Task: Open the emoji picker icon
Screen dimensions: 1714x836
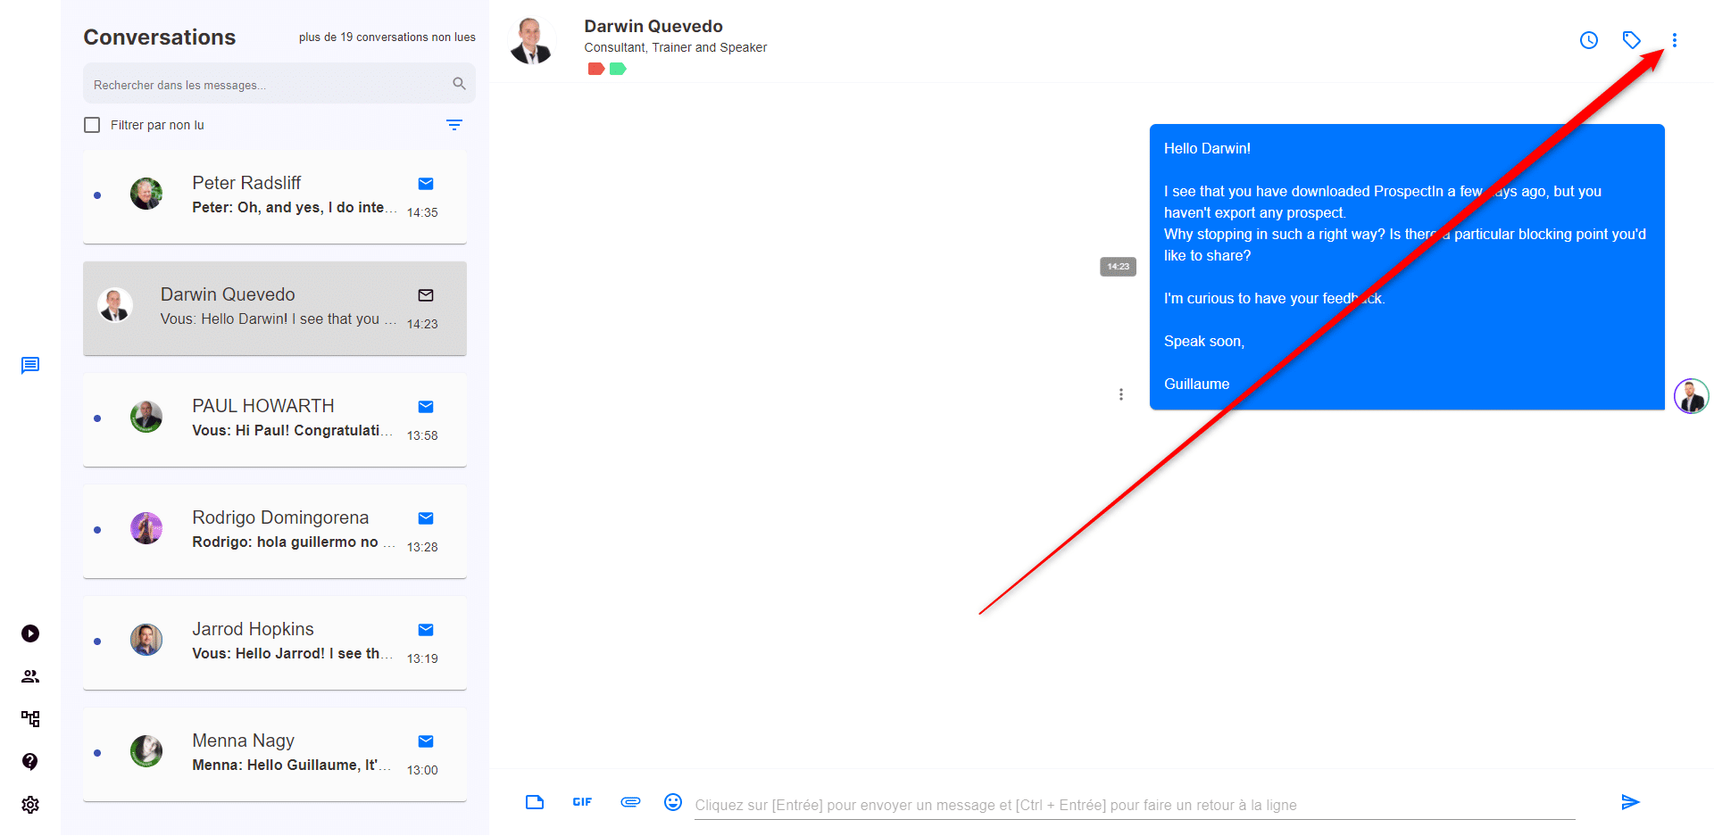Action: click(x=673, y=802)
